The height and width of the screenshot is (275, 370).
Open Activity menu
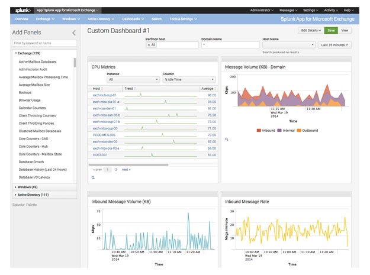(331, 10)
